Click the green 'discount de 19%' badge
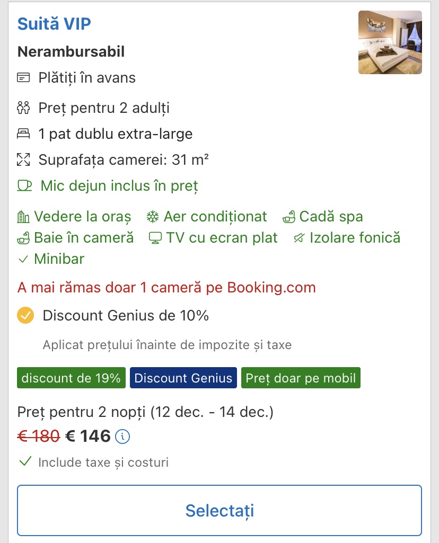Image resolution: width=439 pixels, height=543 pixels. point(72,378)
